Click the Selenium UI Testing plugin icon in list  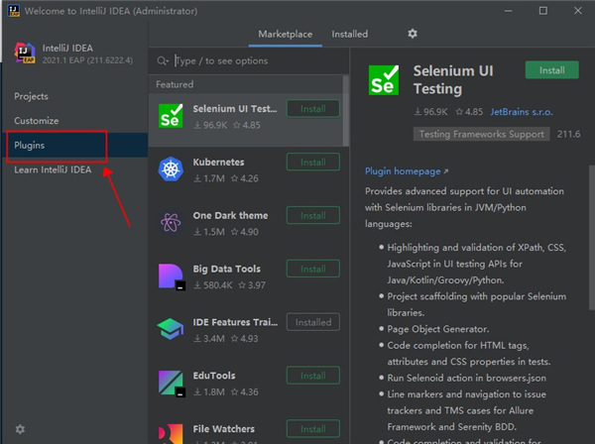[170, 115]
